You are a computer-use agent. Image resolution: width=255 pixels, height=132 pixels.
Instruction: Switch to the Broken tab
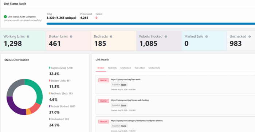[x=101, y=68]
